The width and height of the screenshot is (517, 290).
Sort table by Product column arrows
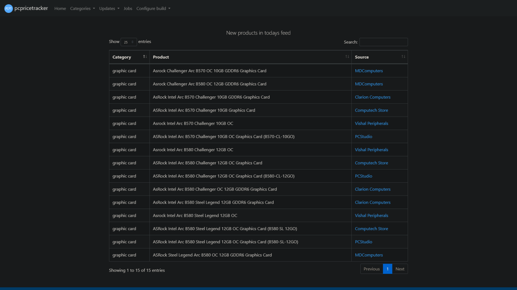[x=347, y=57]
